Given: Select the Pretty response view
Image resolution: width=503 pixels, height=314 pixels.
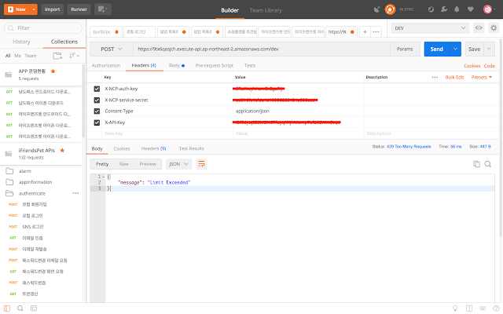Looking at the screenshot, I should [x=102, y=164].
